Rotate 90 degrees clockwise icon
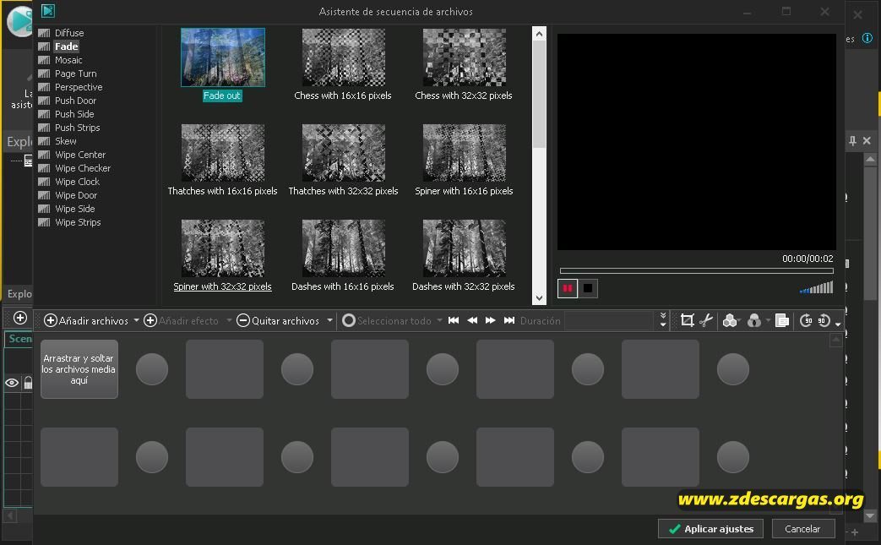Screen dimensions: 881x545 pyautogui.click(x=806, y=320)
